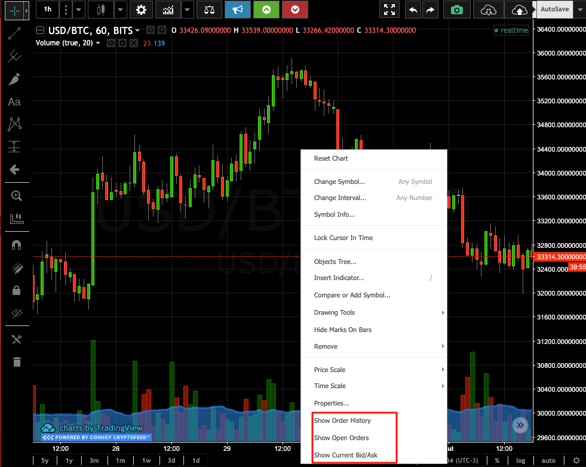The image size is (586, 467).
Task: Select the Aa text tool
Action: (x=14, y=102)
